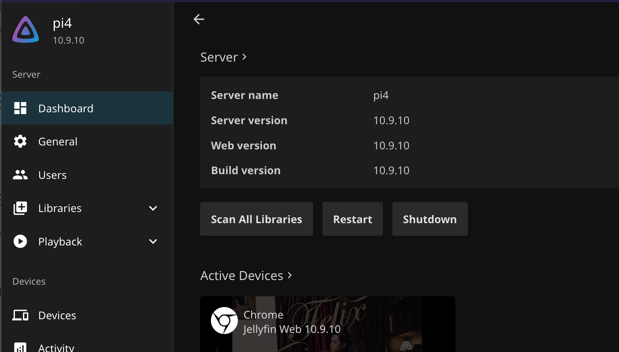Click the Chrome browser icon

(x=224, y=320)
